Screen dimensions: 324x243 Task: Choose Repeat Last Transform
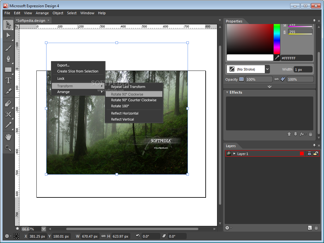click(x=134, y=87)
